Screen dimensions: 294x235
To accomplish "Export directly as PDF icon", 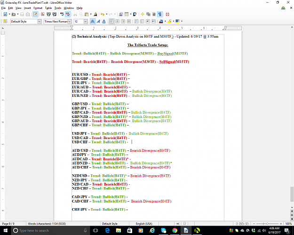I will coord(43,14).
